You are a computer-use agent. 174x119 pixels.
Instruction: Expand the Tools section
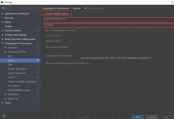coord(3,103)
